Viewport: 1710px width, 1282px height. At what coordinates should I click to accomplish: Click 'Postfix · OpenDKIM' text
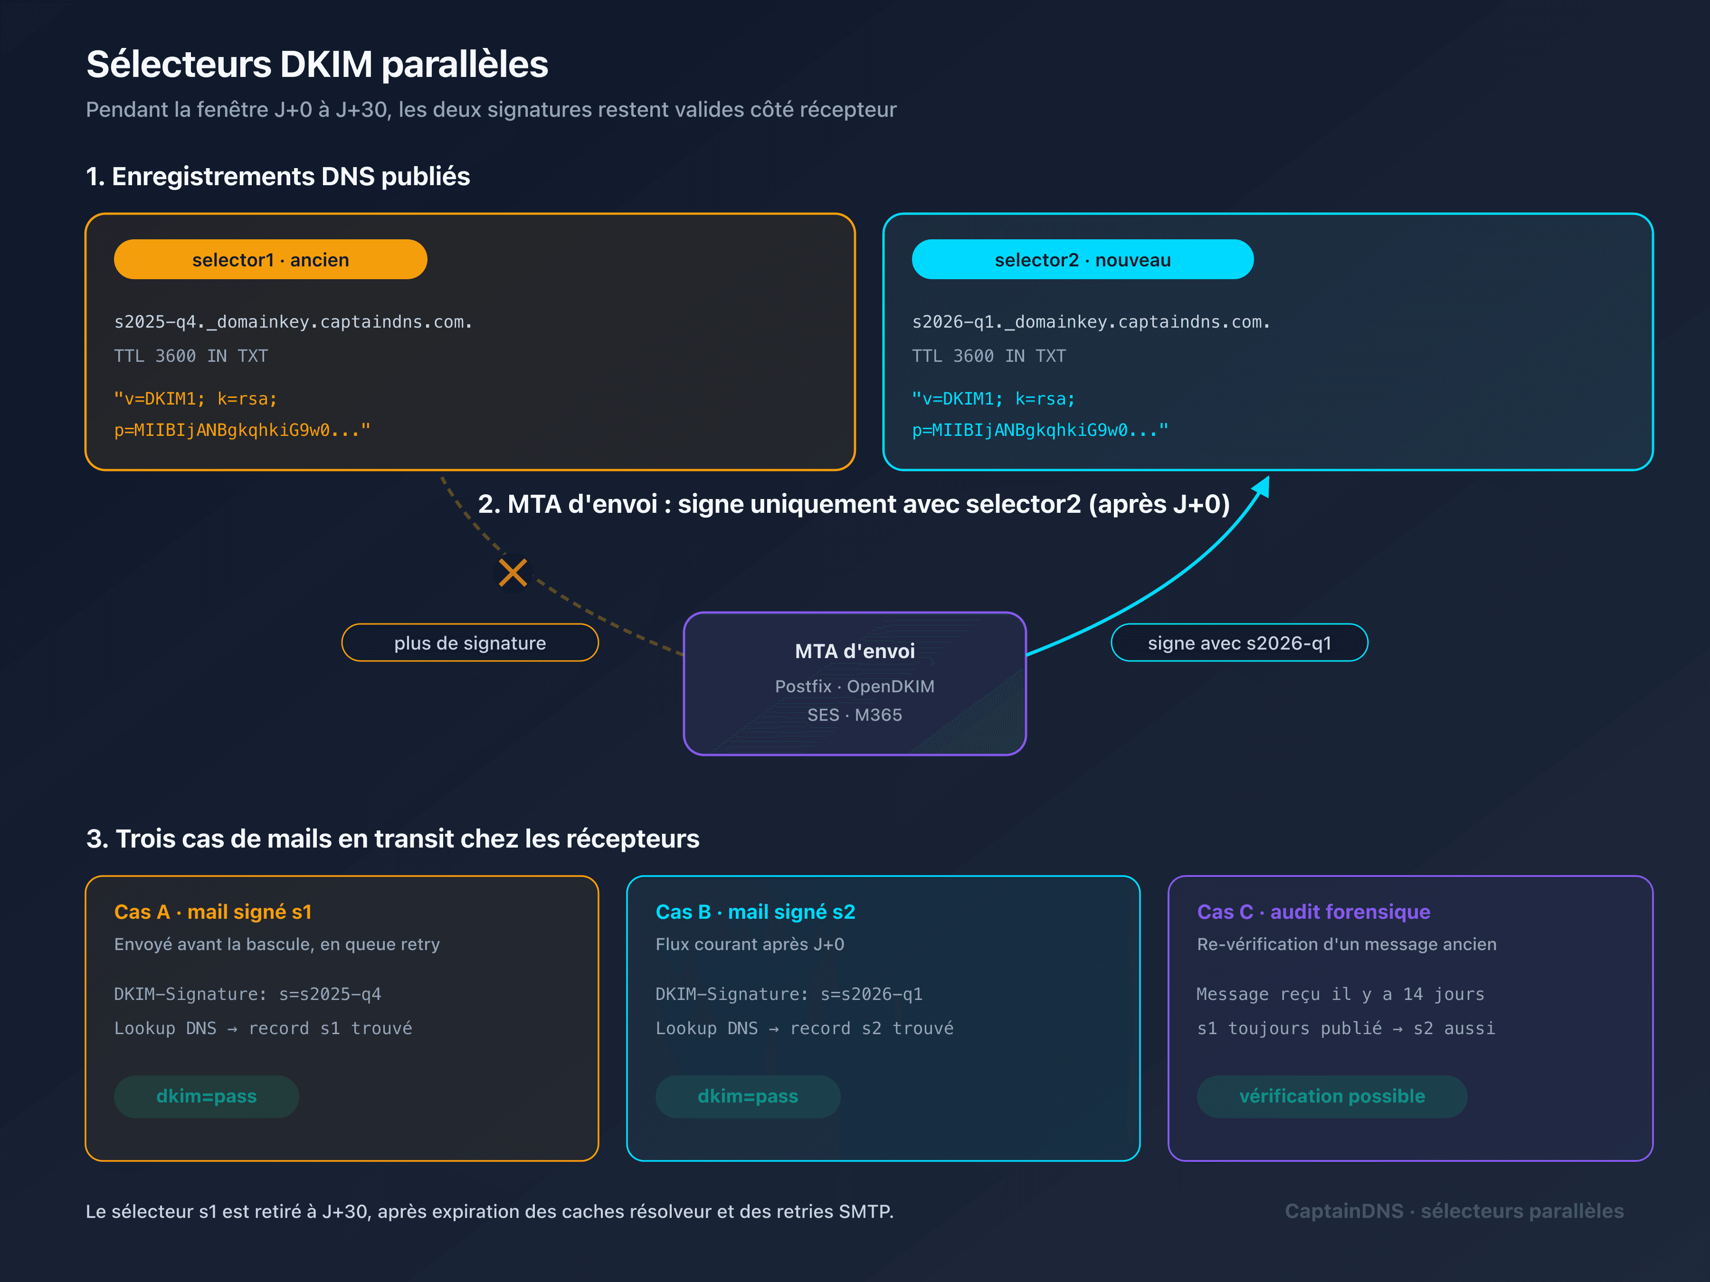[x=855, y=686]
